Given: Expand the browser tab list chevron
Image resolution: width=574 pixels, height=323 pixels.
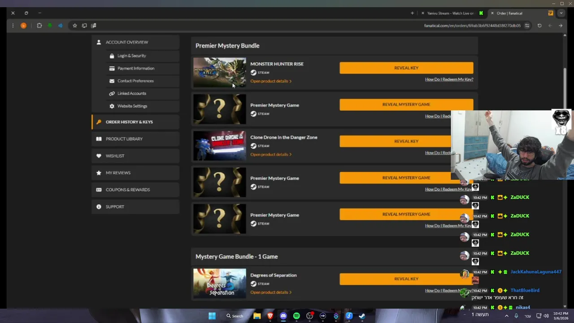Looking at the screenshot, I should click(x=561, y=13).
